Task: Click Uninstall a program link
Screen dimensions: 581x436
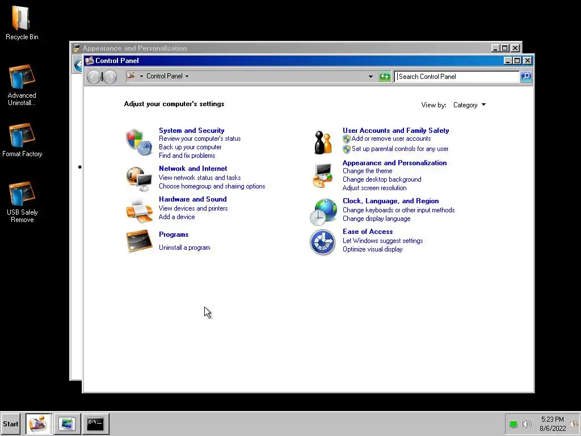Action: 184,248
